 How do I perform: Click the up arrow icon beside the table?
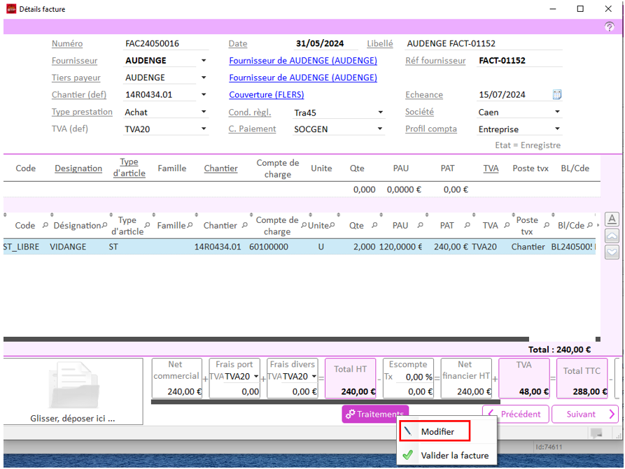611,236
